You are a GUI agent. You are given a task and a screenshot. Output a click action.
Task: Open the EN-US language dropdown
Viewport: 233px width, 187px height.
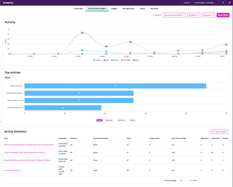click(188, 3)
